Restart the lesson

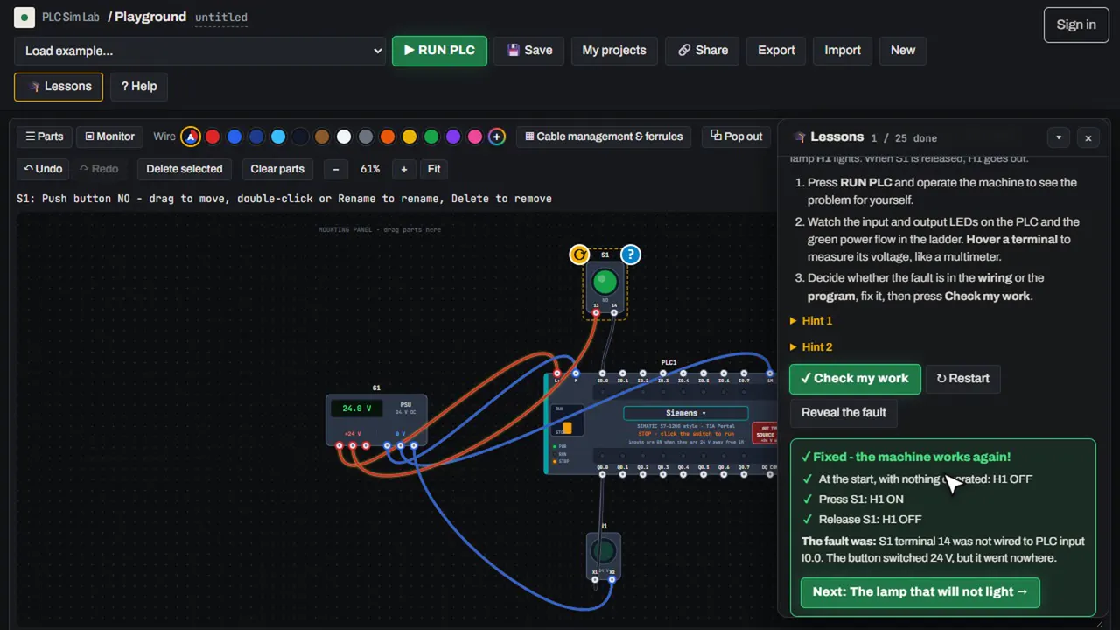(962, 379)
